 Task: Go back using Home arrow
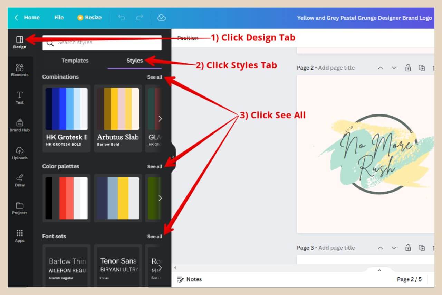pyautogui.click(x=16, y=18)
